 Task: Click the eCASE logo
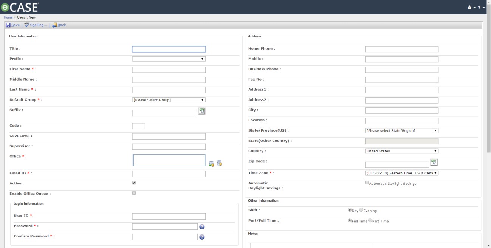(x=20, y=7)
